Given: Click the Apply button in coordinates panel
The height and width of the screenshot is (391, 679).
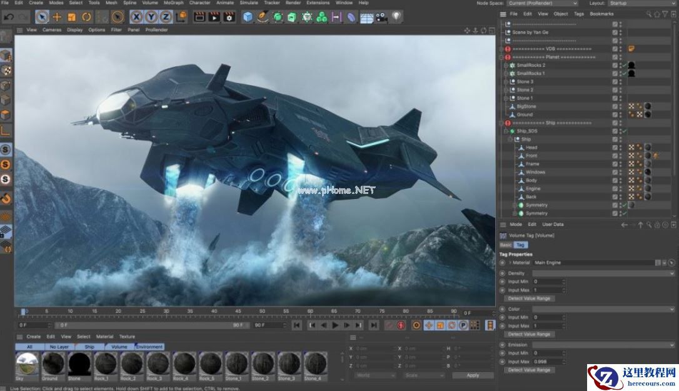Looking at the screenshot, I should tap(473, 375).
